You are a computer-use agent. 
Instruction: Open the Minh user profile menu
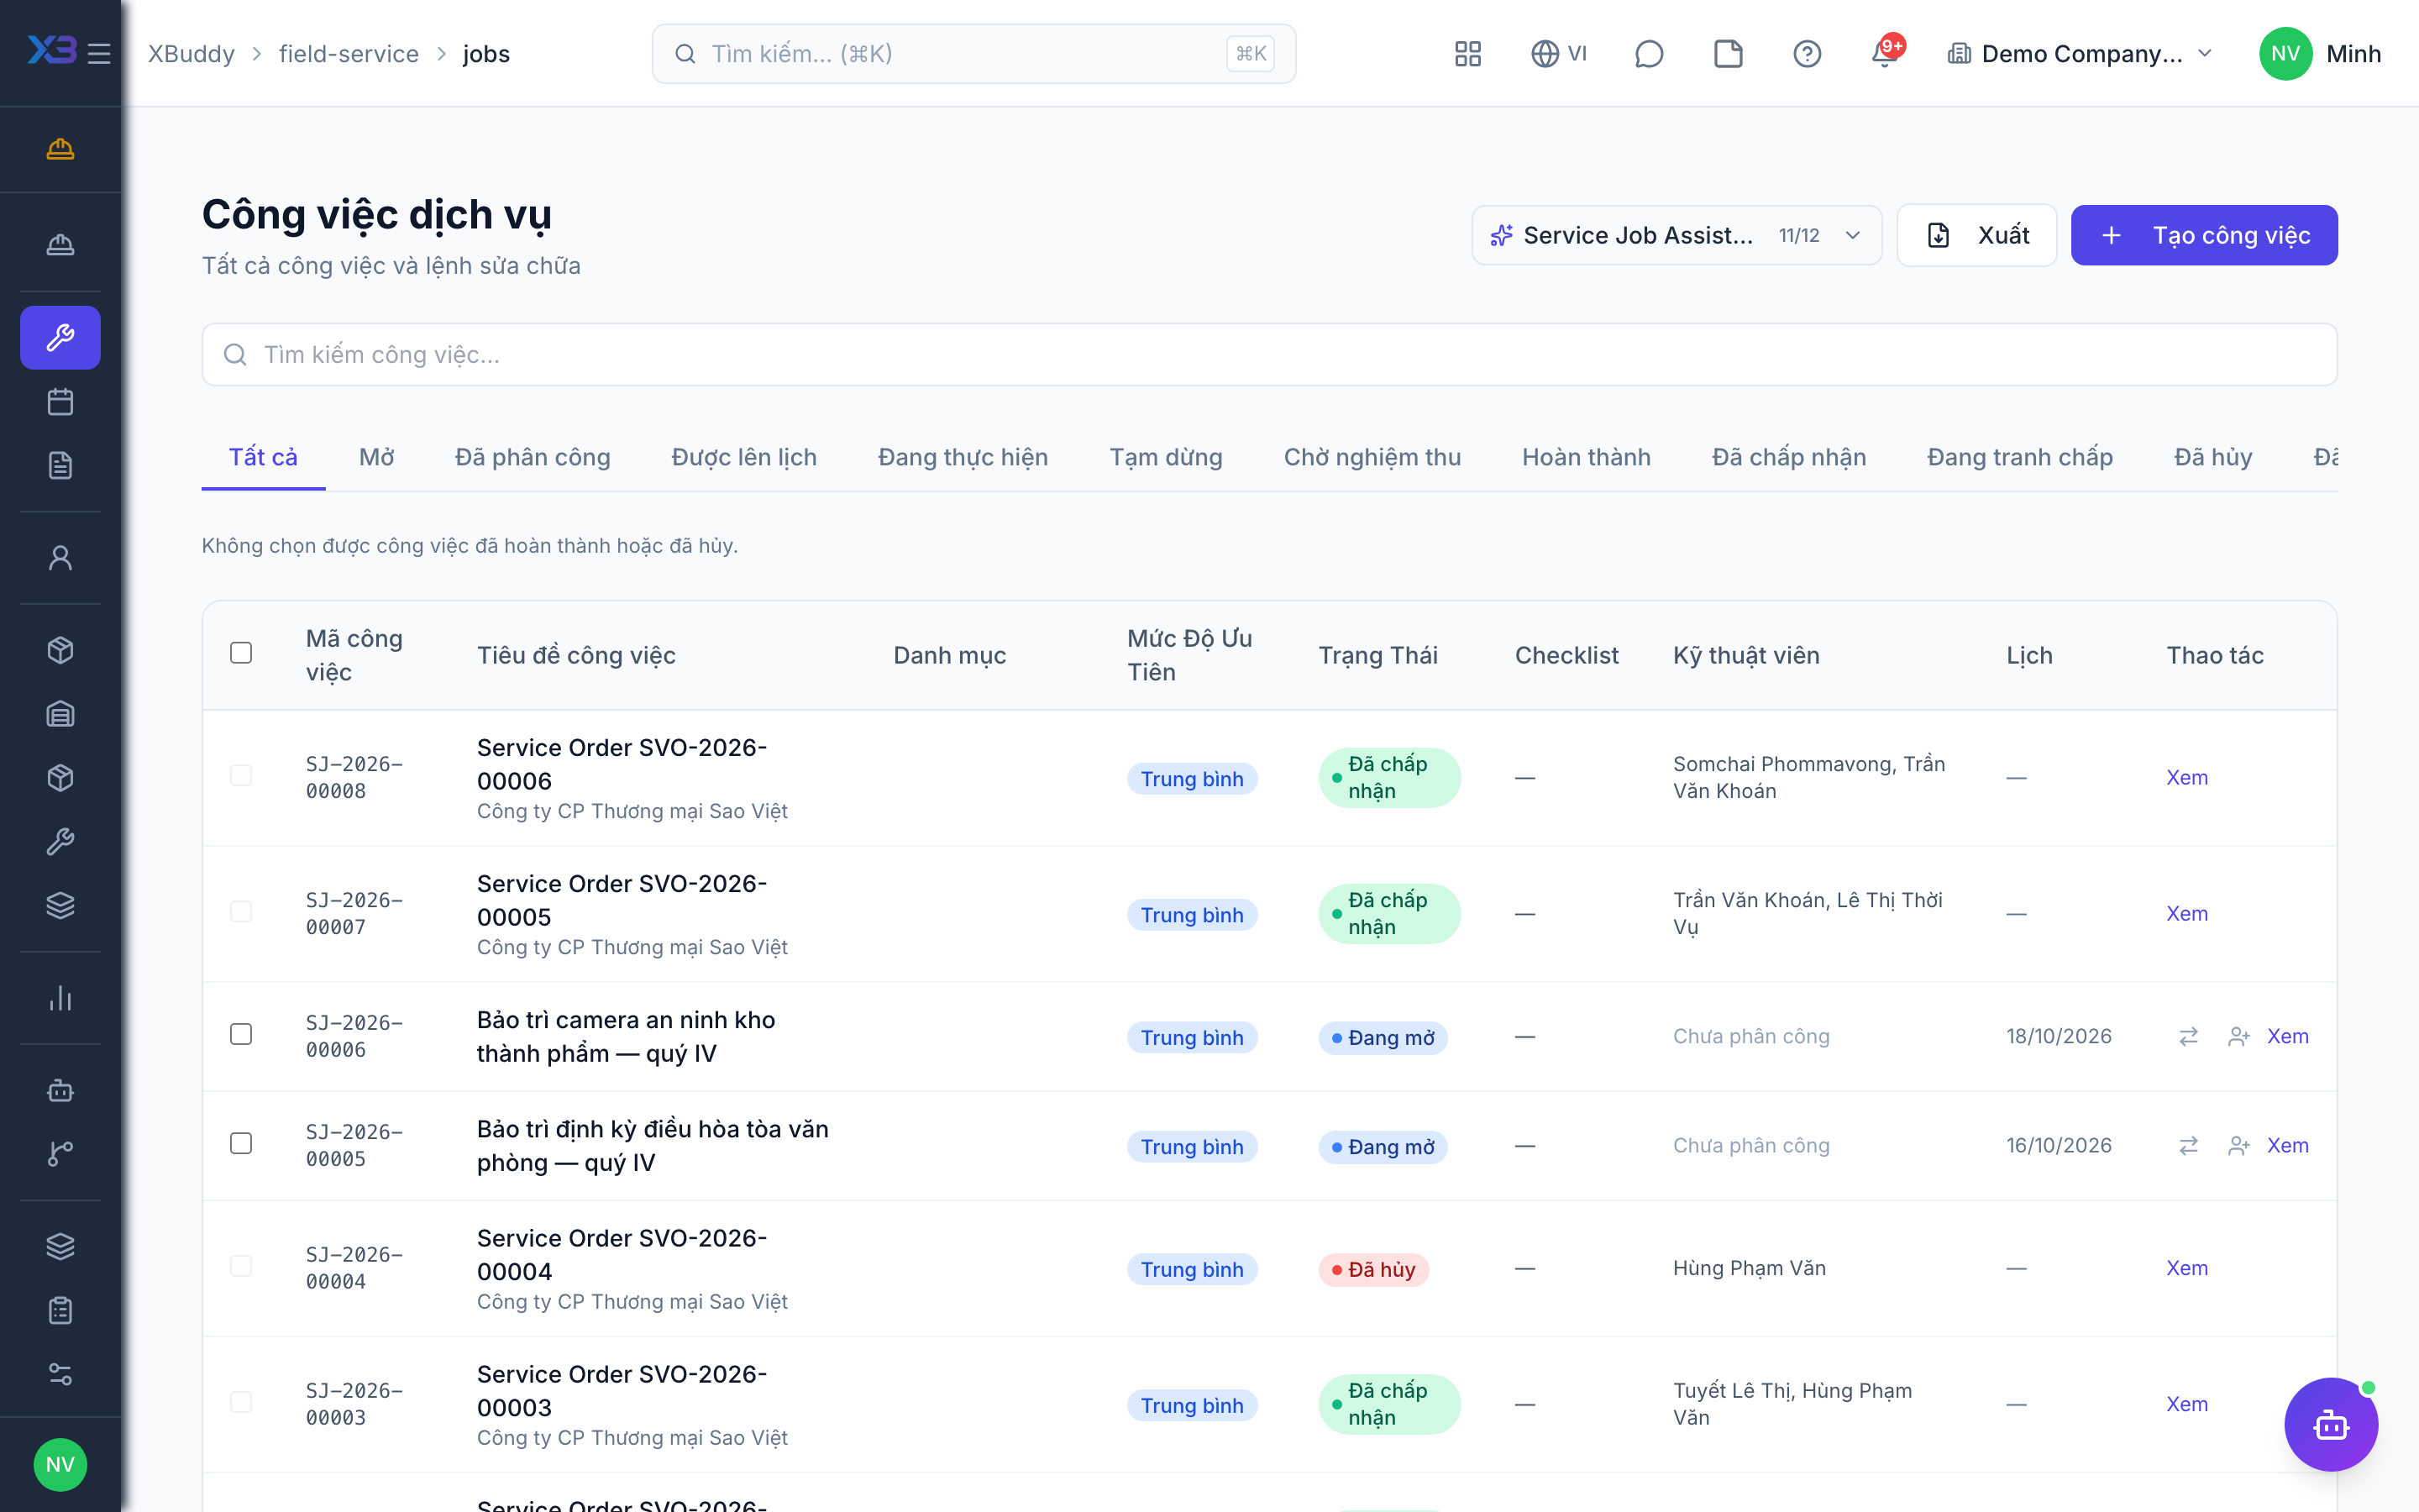coord(2319,53)
